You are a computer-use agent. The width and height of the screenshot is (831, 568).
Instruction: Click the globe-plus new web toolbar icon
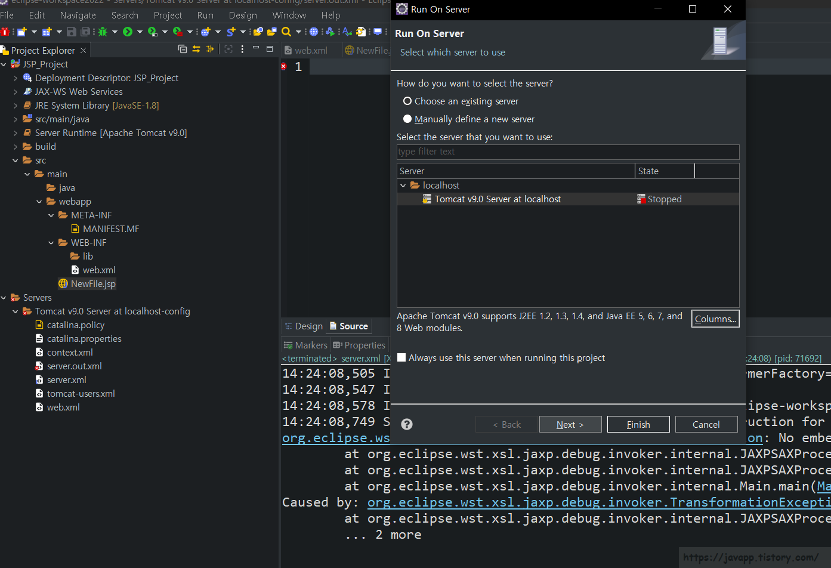tap(206, 32)
